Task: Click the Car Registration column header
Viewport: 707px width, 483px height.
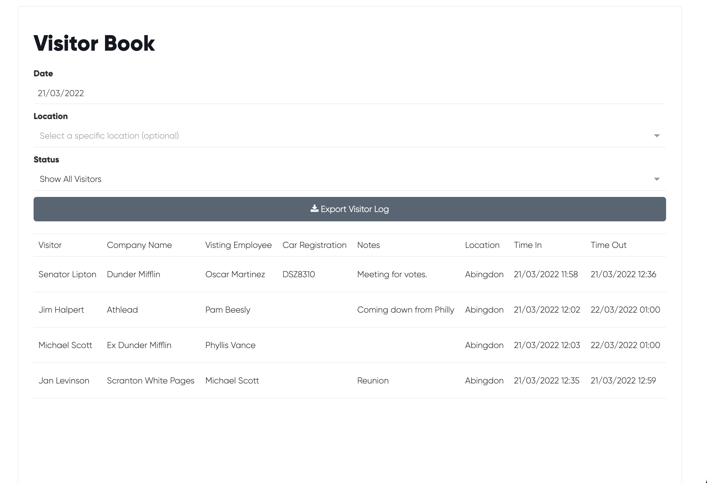Action: coord(314,245)
